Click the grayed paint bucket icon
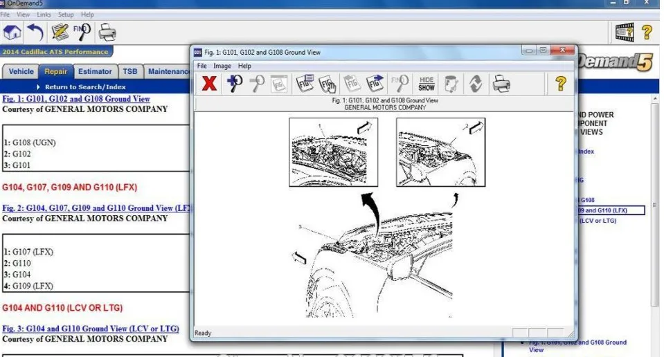Image resolution: width=664 pixels, height=357 pixels. click(x=451, y=84)
